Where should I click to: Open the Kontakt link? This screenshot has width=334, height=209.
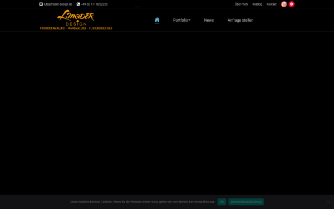click(x=272, y=4)
